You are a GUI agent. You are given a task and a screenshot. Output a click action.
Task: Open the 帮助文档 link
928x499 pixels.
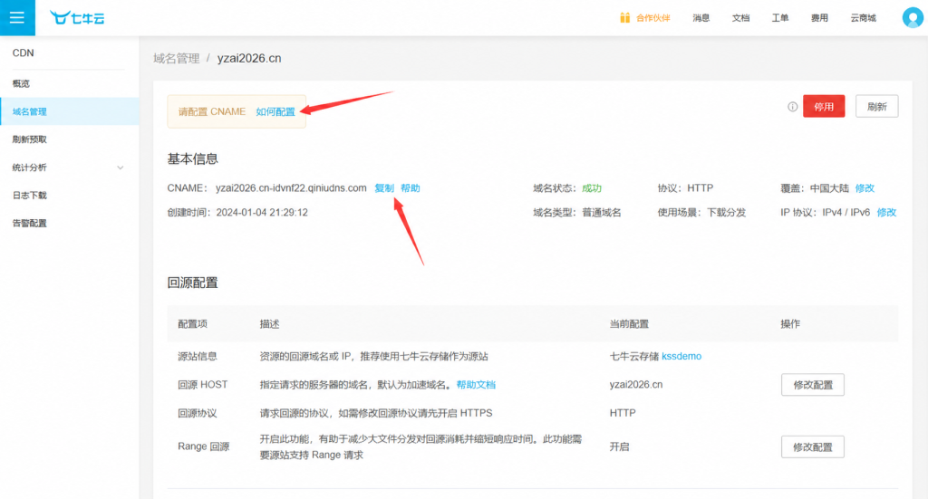coord(476,384)
